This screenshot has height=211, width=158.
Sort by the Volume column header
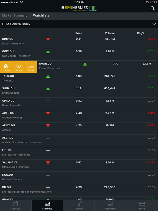coord(110,33)
